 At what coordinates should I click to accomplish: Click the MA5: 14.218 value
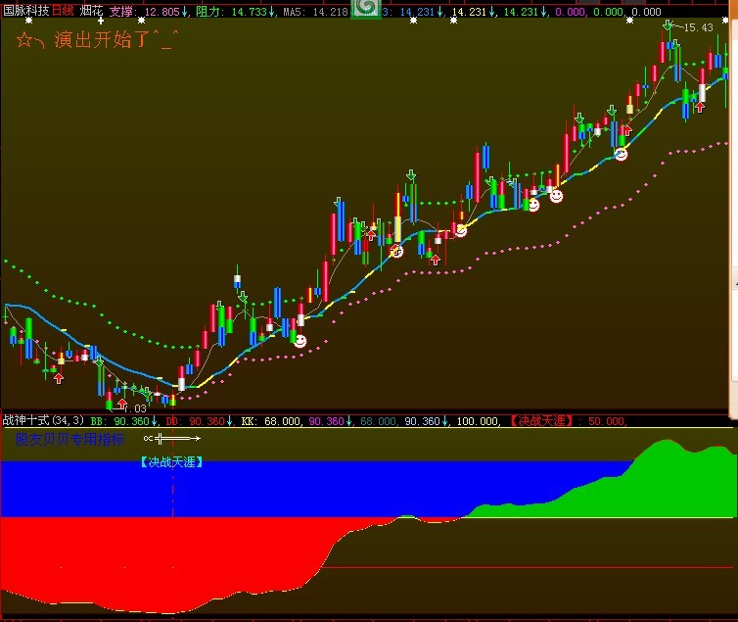(x=315, y=12)
